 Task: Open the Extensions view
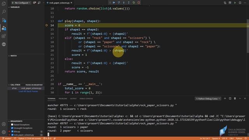point(4,36)
